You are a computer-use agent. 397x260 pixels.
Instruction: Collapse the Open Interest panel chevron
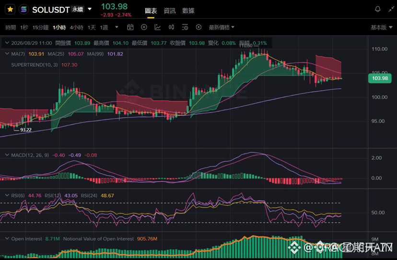click(7, 238)
